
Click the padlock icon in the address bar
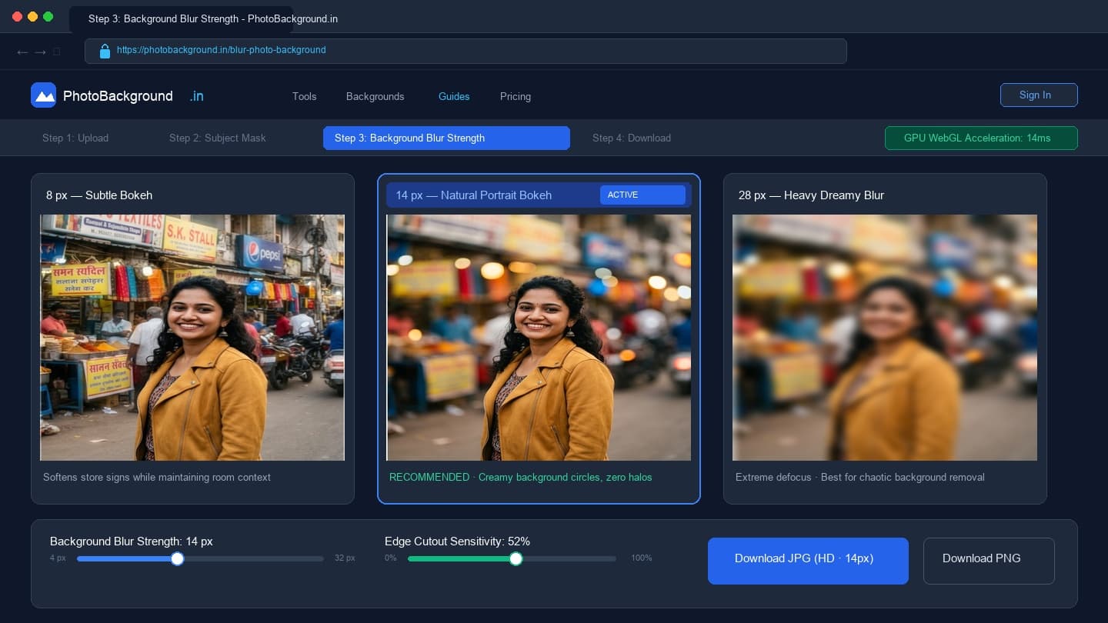[105, 51]
